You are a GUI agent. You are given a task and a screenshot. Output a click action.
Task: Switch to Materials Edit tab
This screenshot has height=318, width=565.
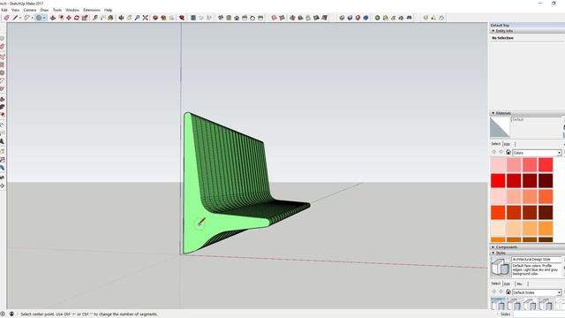point(507,144)
